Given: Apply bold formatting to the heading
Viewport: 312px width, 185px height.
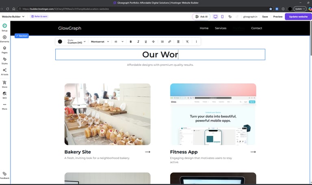Looking at the screenshot, I should [131, 41].
